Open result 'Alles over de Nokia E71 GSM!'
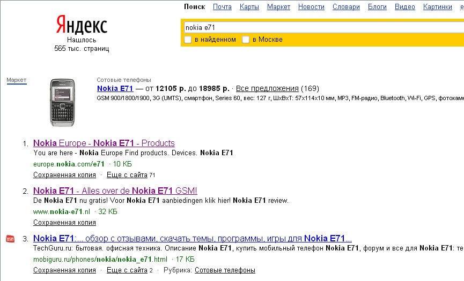This screenshot has width=464, height=281. [115, 191]
